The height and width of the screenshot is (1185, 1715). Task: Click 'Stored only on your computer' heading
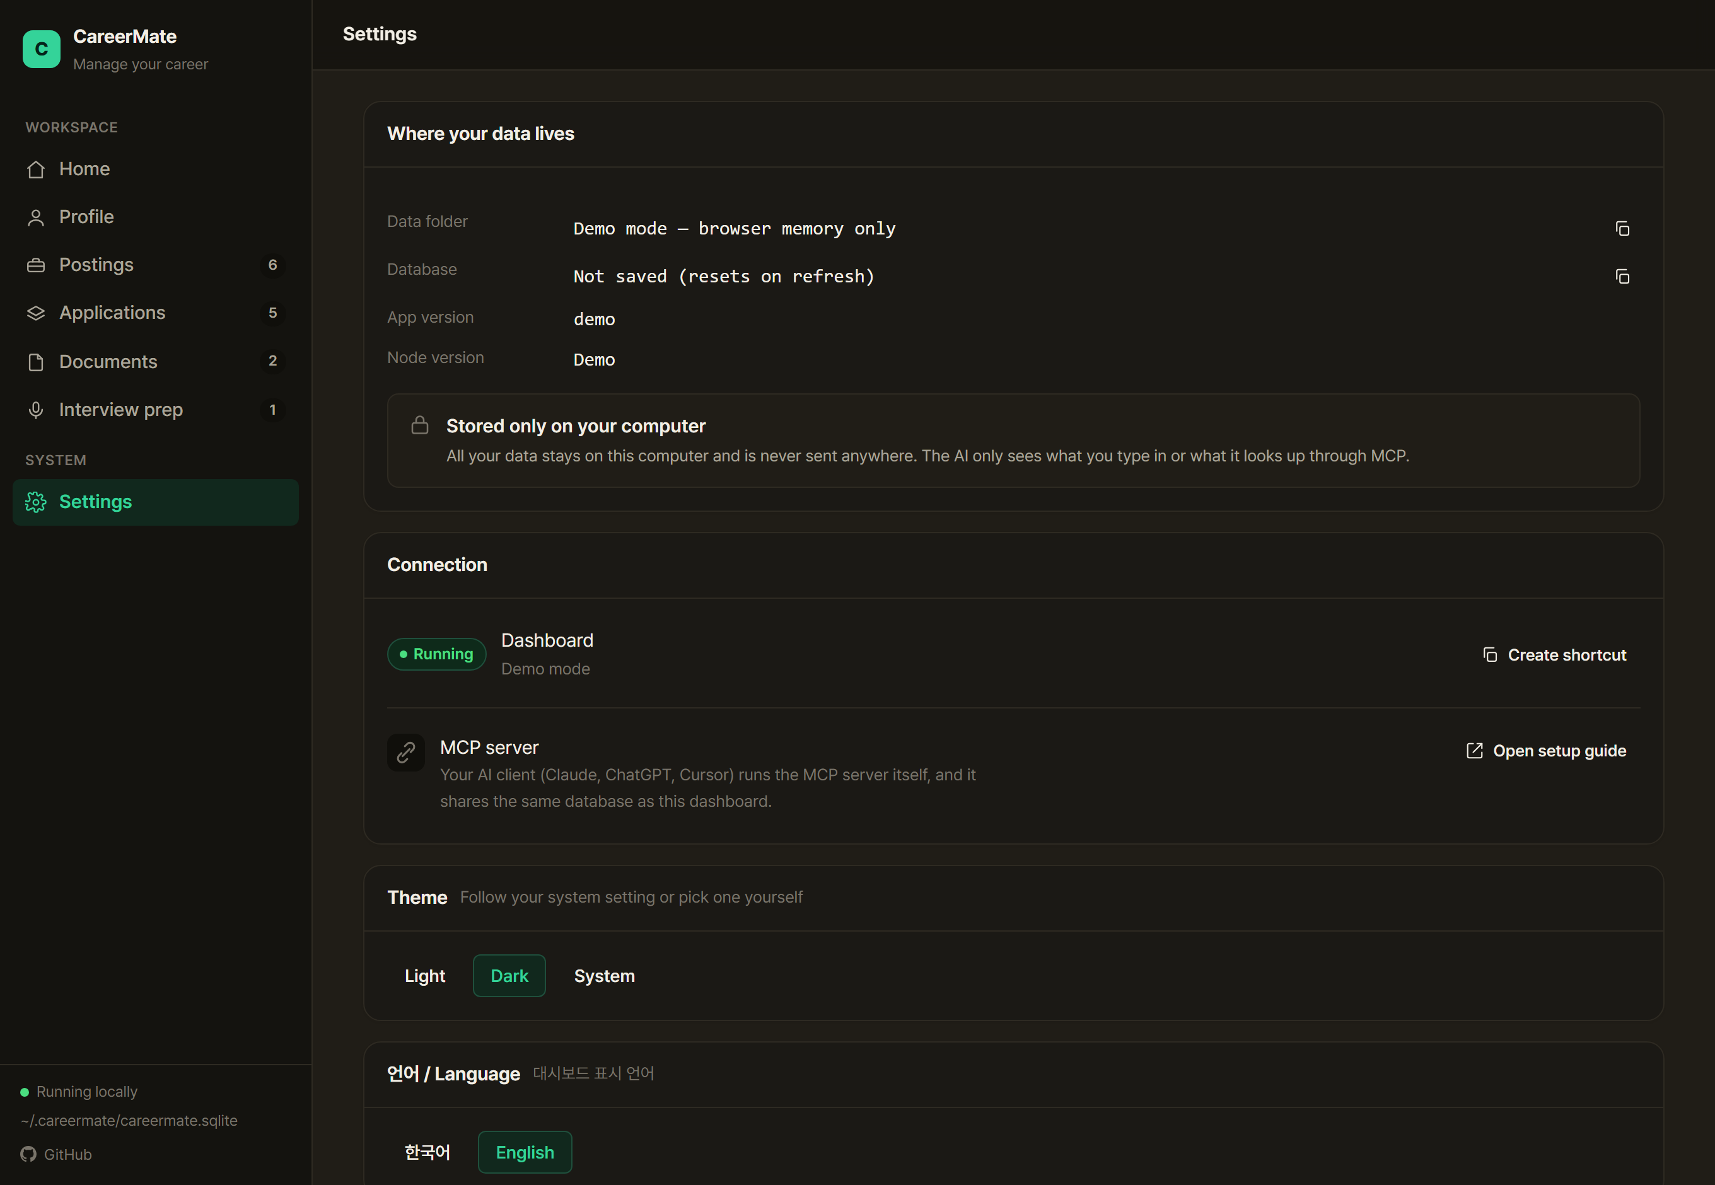pyautogui.click(x=576, y=426)
